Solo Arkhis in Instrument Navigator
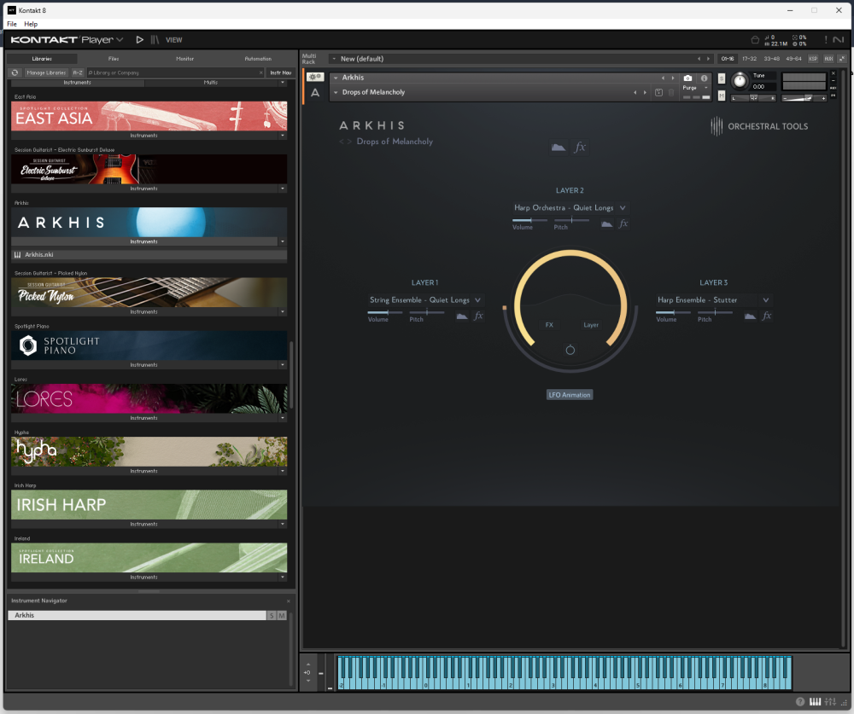 click(x=272, y=616)
